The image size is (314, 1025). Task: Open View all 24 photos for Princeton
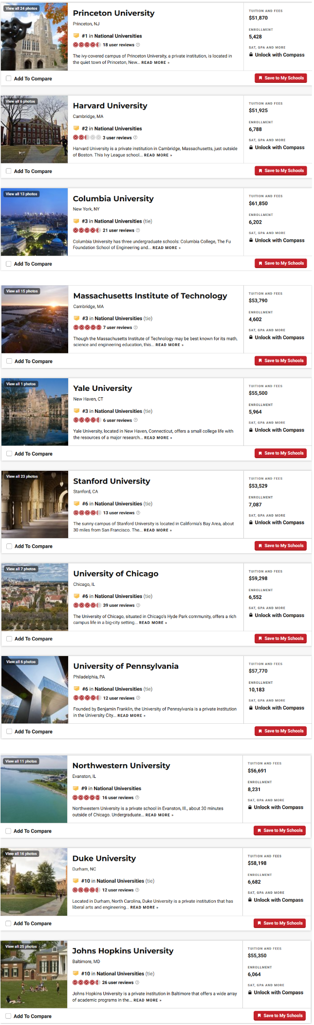click(x=21, y=8)
